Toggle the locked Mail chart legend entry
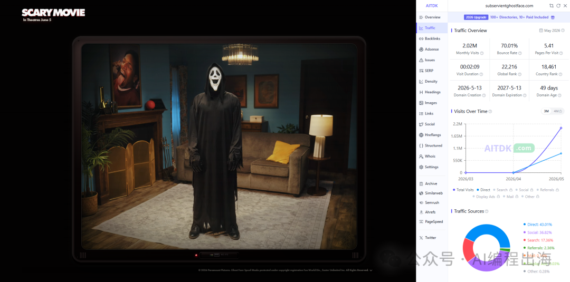The height and width of the screenshot is (282, 570). point(510,197)
